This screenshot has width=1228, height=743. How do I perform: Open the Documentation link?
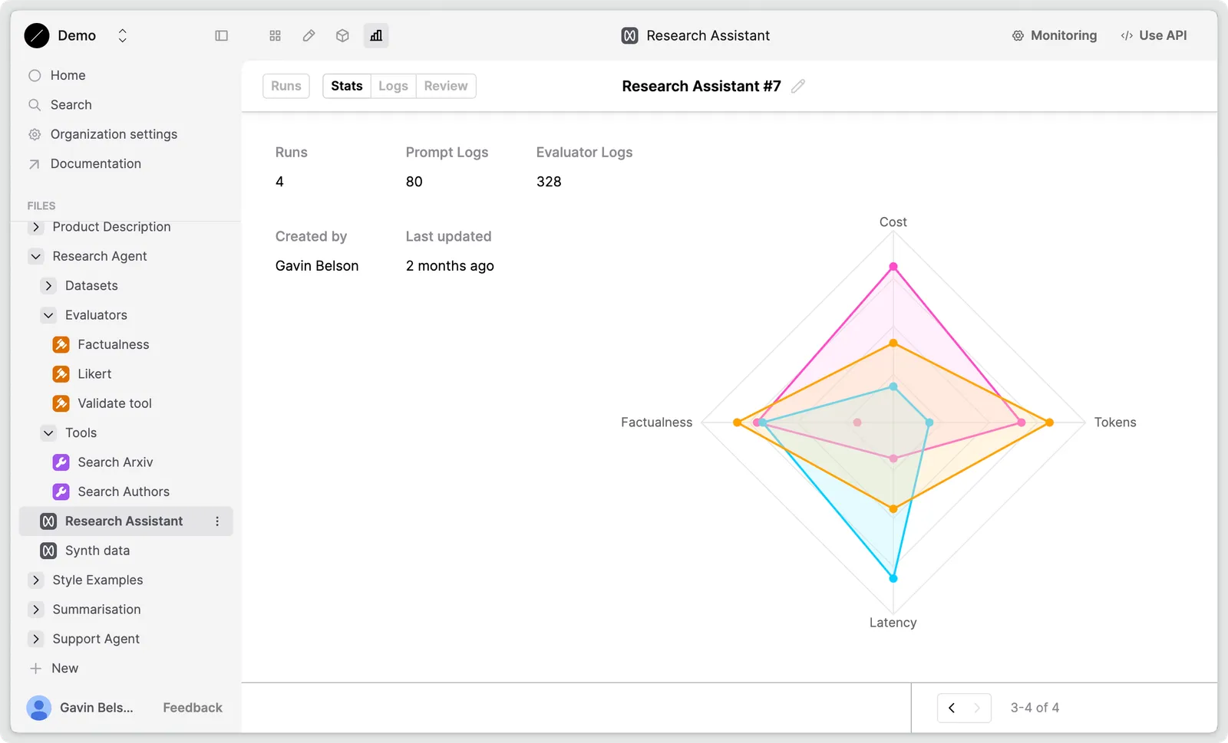[x=84, y=164]
